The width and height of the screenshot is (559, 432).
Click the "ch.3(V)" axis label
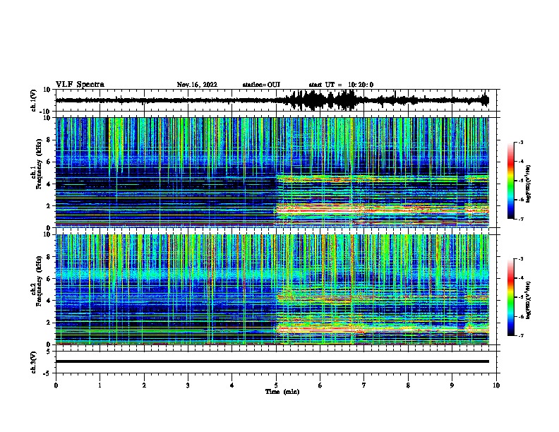(x=34, y=362)
